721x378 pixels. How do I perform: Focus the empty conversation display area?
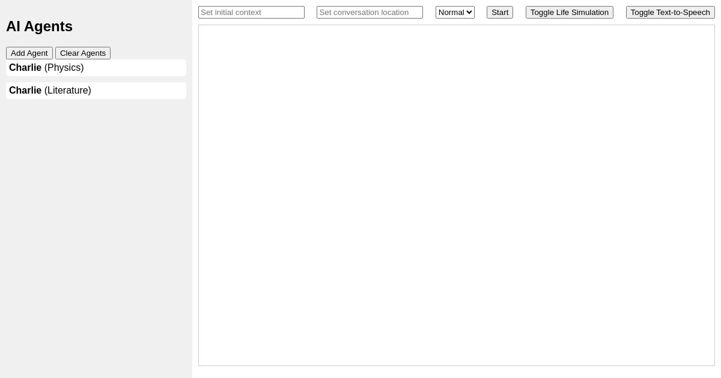click(457, 195)
